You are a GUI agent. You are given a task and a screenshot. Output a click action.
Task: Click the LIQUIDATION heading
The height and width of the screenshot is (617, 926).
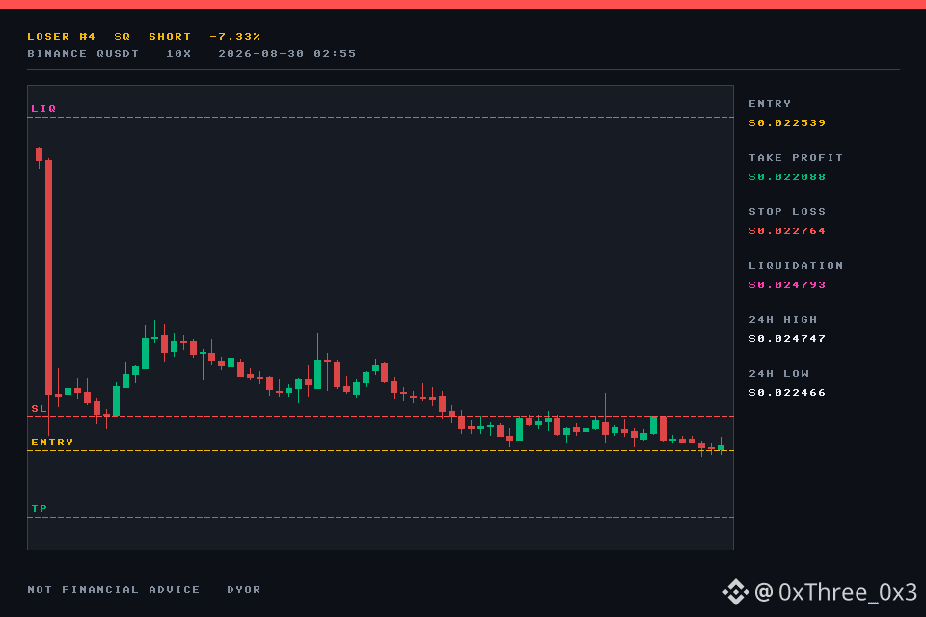[796, 266]
